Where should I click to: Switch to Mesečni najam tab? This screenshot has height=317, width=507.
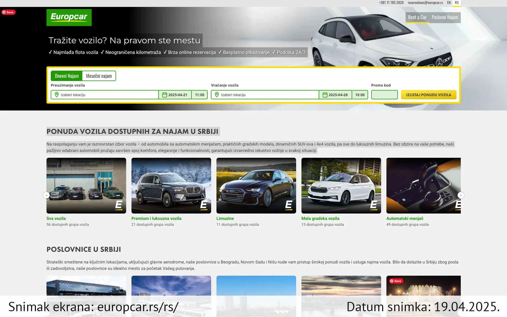click(99, 76)
